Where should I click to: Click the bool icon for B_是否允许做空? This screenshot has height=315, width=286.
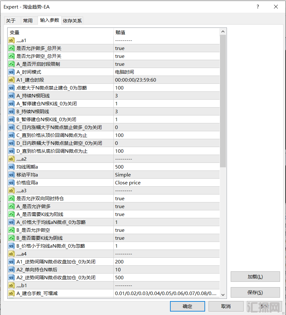pos(11,230)
